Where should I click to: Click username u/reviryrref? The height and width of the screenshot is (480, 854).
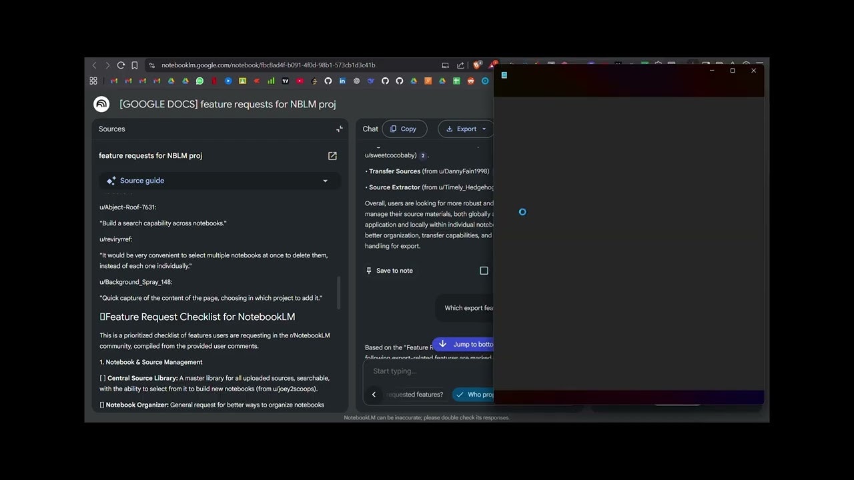click(x=116, y=239)
